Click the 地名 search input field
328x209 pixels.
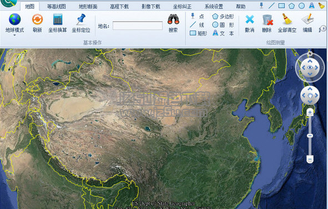(138, 26)
